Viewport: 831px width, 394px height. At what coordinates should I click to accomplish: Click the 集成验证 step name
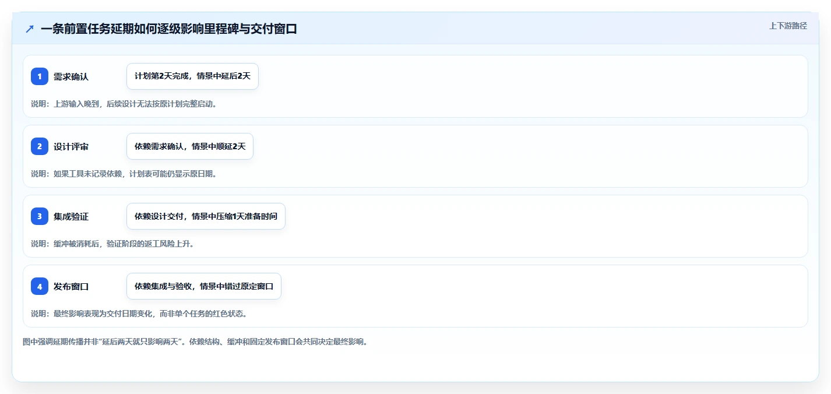pos(71,216)
